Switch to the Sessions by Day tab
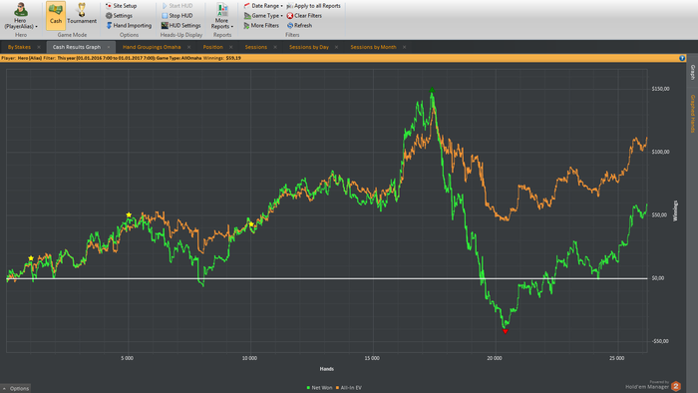 [309, 47]
